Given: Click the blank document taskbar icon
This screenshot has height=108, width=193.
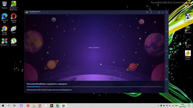Looking at the screenshot, I should [x=46, y=106].
